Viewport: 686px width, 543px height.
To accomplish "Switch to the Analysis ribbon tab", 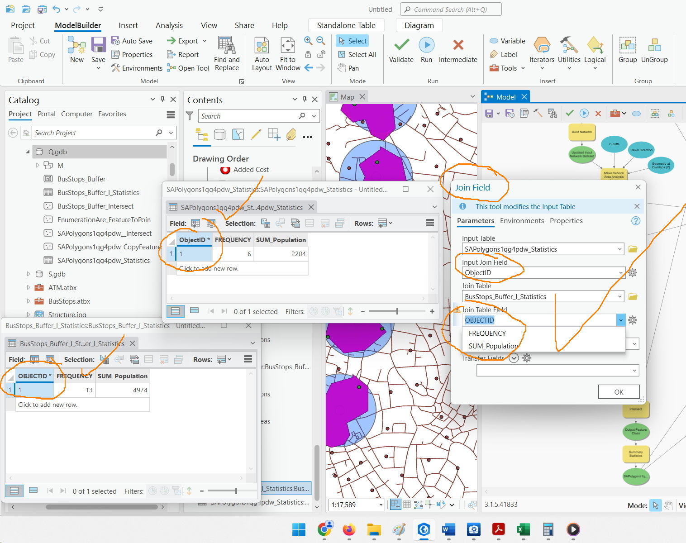I will coord(169,25).
